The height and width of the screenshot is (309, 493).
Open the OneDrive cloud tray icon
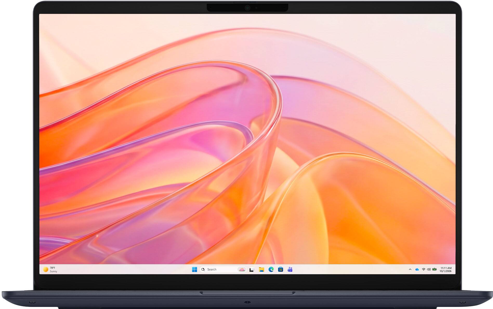pyautogui.click(x=417, y=270)
